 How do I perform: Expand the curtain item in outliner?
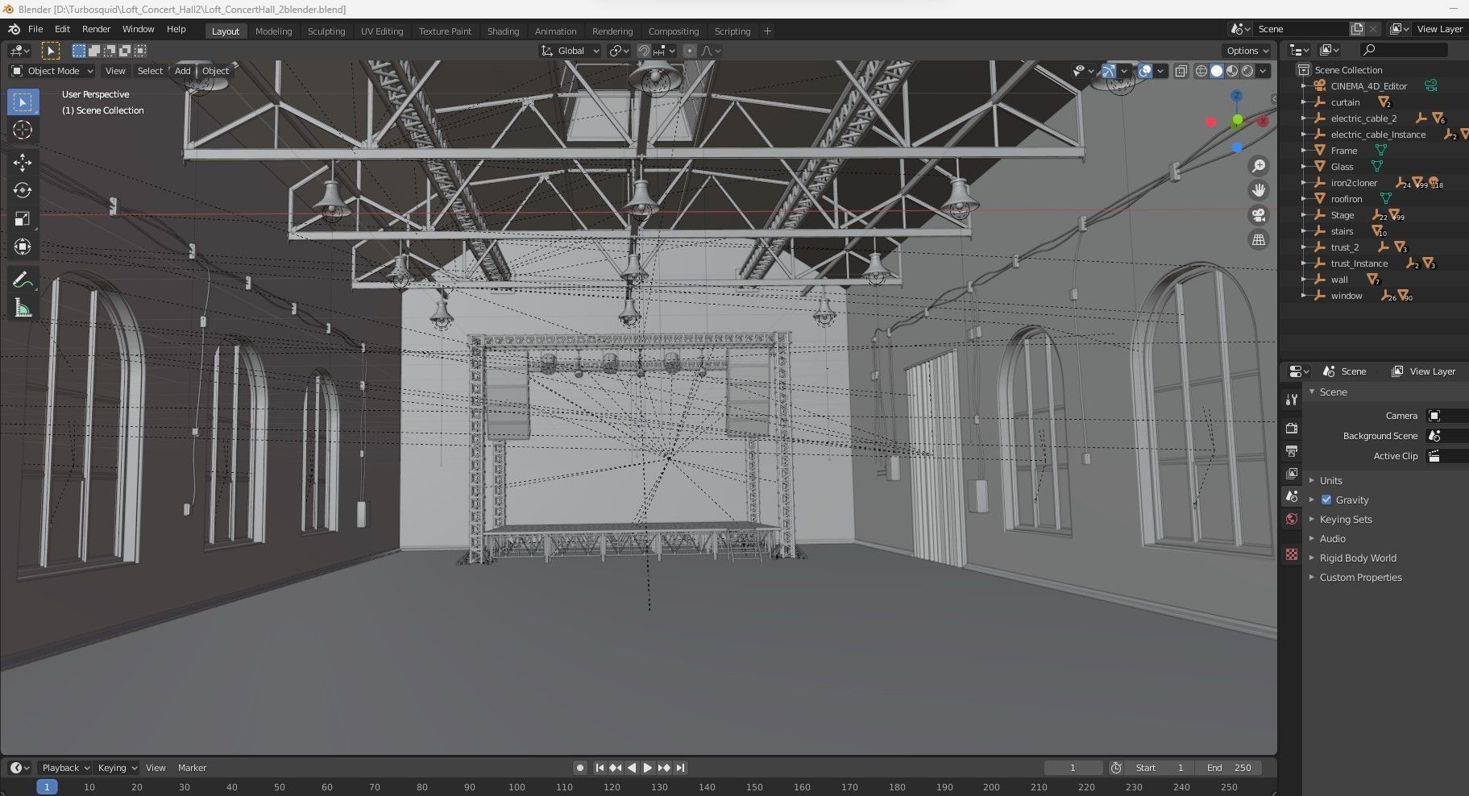point(1304,102)
